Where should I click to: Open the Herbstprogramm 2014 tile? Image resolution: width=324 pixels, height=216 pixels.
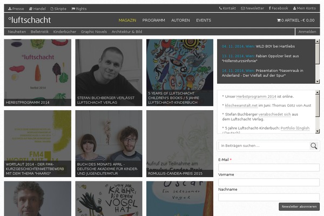coord(38,72)
